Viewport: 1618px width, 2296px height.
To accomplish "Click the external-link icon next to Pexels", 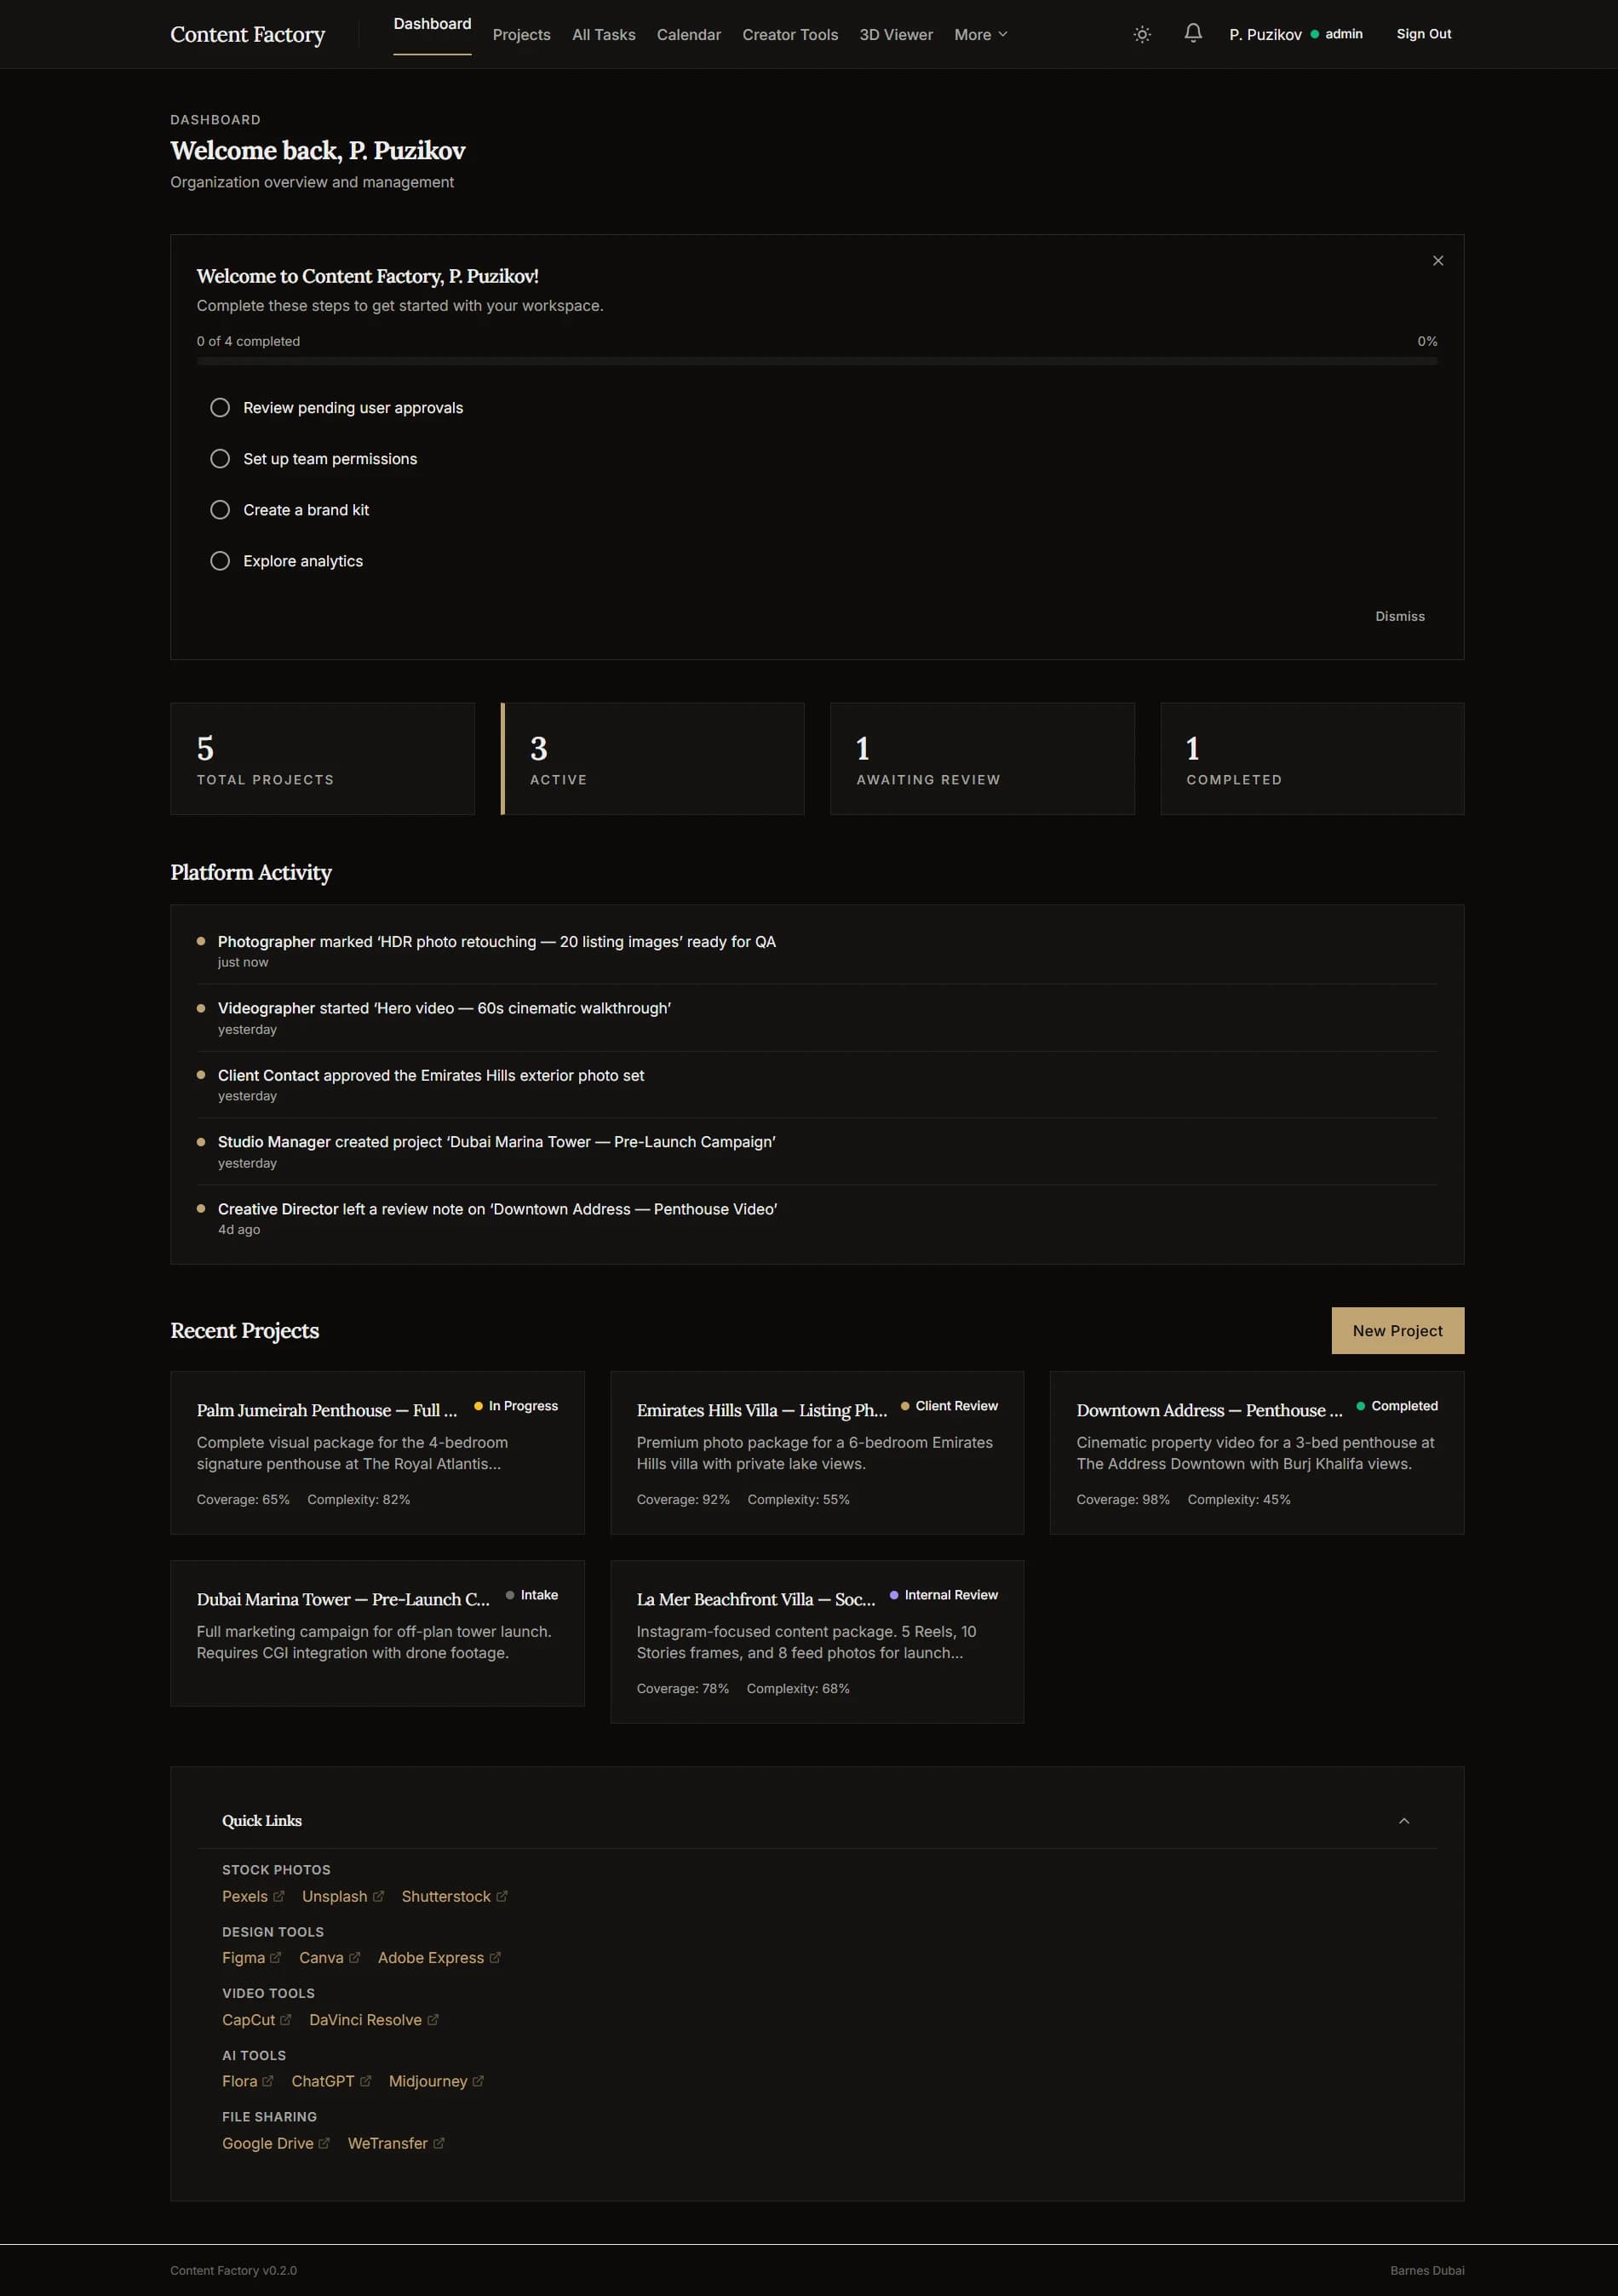I will tap(279, 1896).
